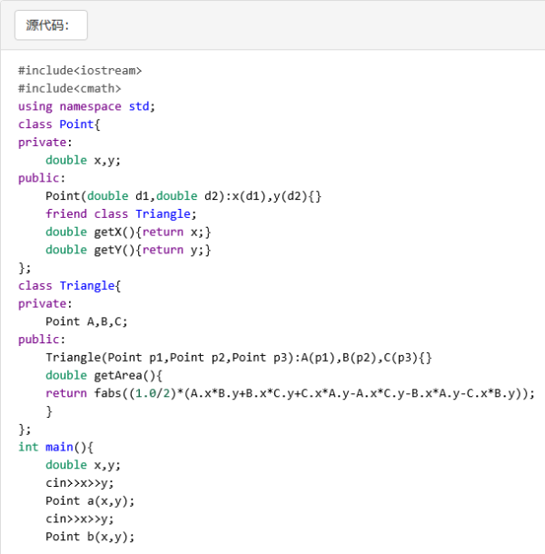Click the Point constructor definition line

pyautogui.click(x=183, y=196)
